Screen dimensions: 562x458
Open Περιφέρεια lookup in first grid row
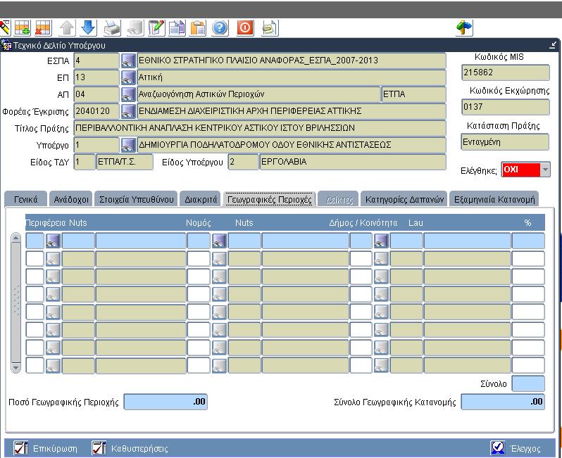[x=53, y=241]
